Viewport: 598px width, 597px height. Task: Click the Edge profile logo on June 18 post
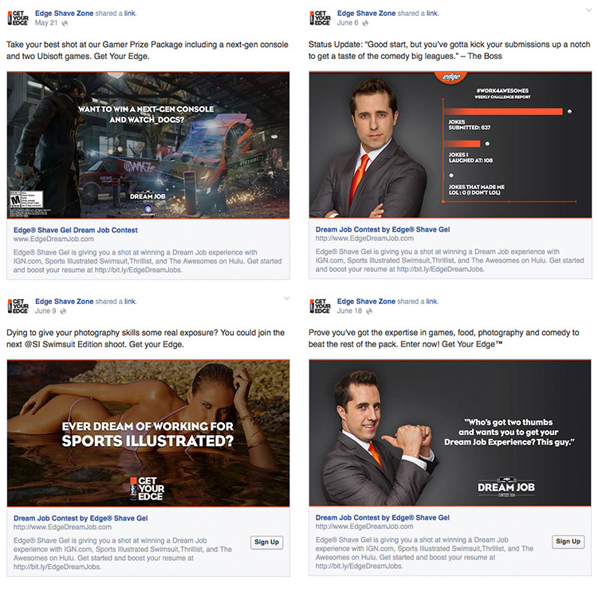(320, 306)
